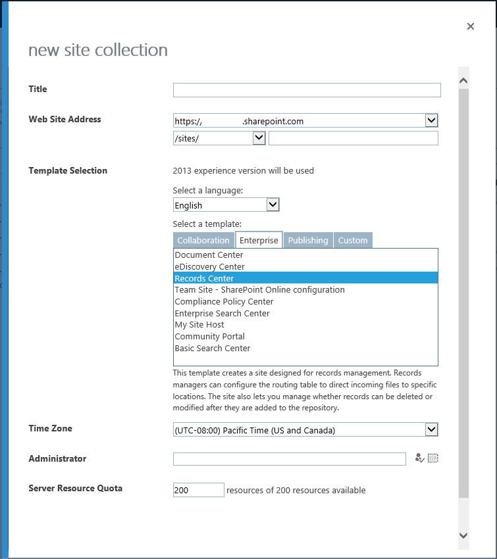The height and width of the screenshot is (559, 497).
Task: Click the Administrator input field
Action: point(290,459)
